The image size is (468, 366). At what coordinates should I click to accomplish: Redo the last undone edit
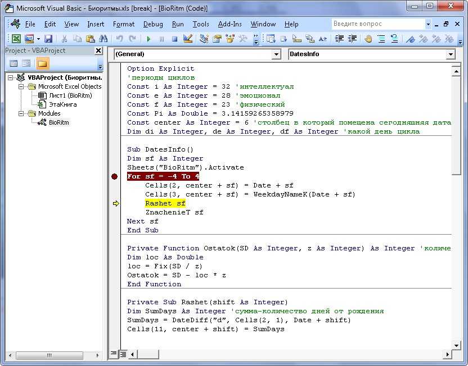[x=132, y=39]
